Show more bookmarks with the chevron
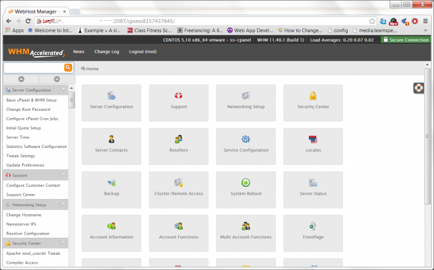The height and width of the screenshot is (270, 434). 426,30
